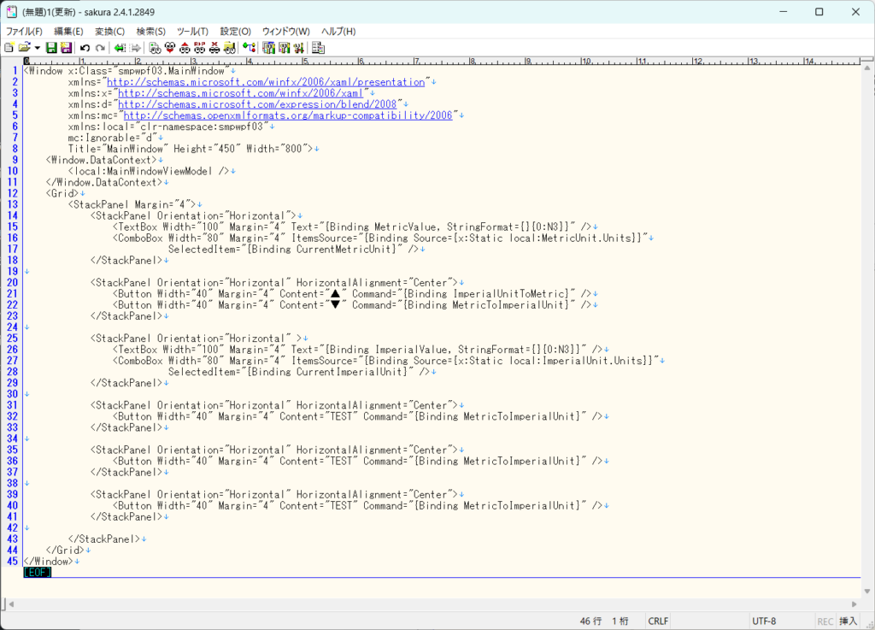Open the 検索(S) menu

150,32
